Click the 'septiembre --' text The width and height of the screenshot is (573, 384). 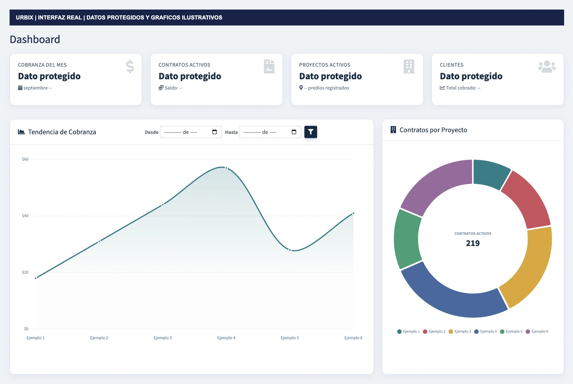pyautogui.click(x=38, y=88)
